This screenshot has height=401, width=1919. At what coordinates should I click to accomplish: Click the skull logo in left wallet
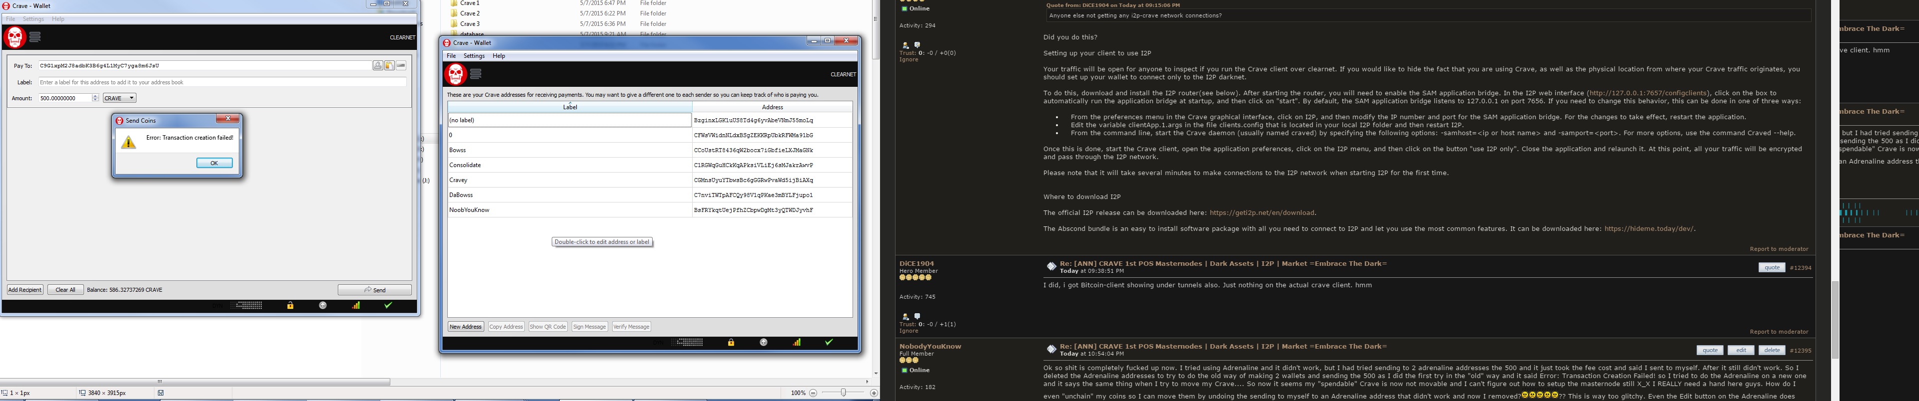15,37
